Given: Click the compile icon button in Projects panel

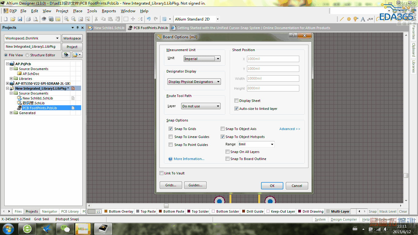Looking at the screenshot, I should [66, 55].
